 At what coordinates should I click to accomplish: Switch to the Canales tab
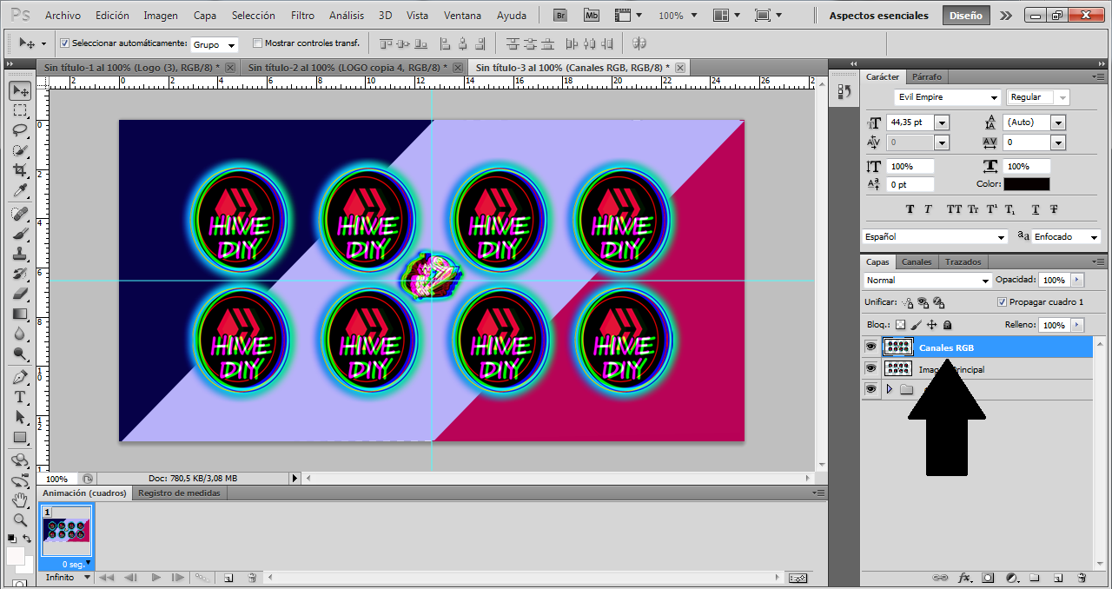click(917, 261)
